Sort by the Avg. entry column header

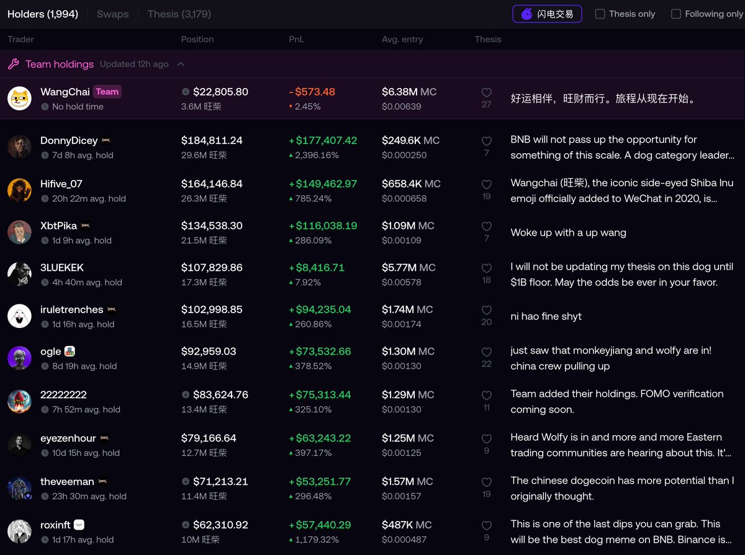click(x=402, y=39)
